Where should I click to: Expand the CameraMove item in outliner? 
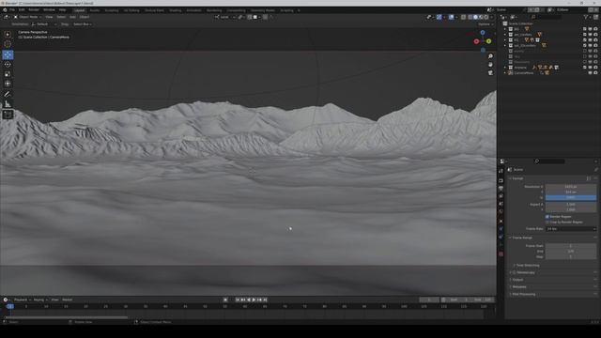505,73
